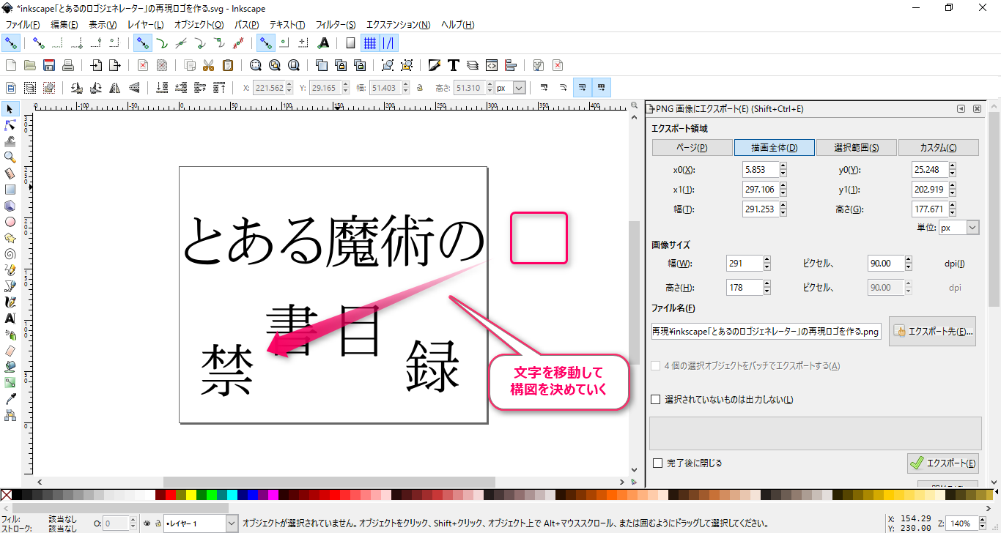The height and width of the screenshot is (533, 1001).
Task: Select the Node edit tool
Action: click(10, 125)
